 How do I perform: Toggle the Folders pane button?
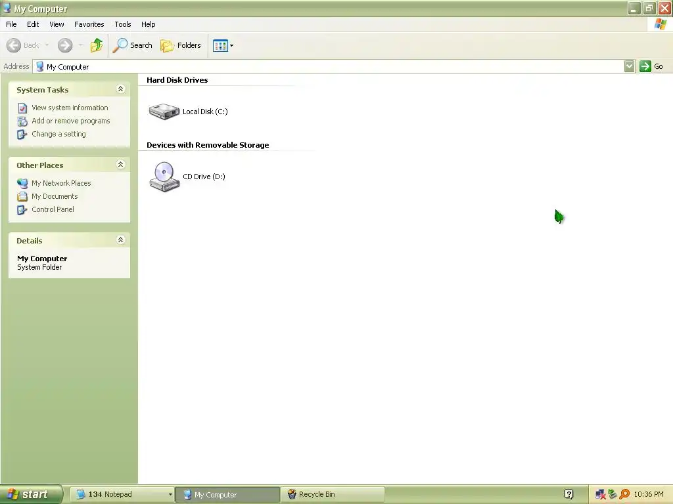180,45
